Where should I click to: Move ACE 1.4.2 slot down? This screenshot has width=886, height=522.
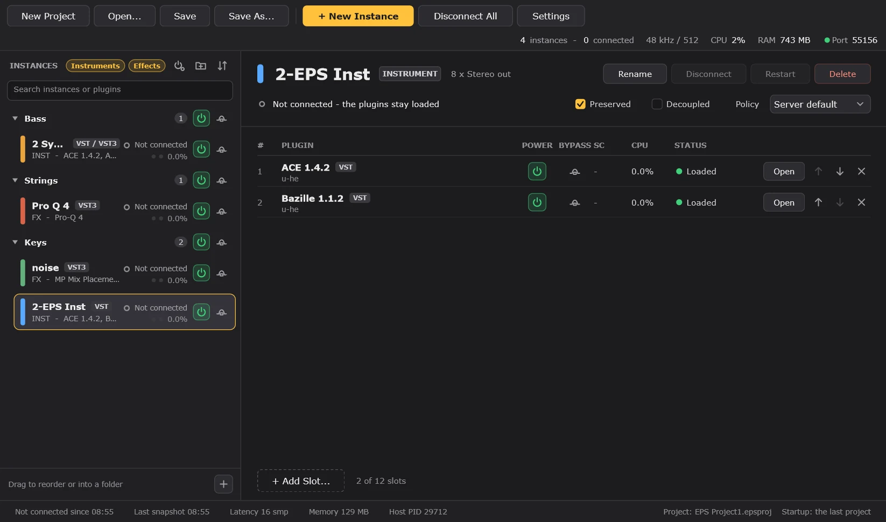click(840, 171)
